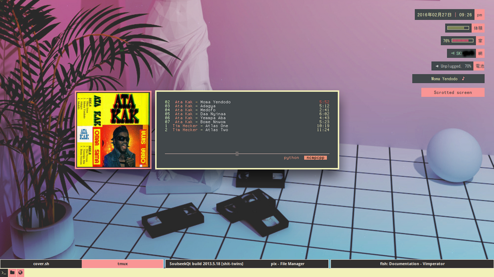Select SoulseekQt build 2013.5.18 taskbar tab
Image resolution: width=494 pixels, height=277 pixels.
pos(206,264)
